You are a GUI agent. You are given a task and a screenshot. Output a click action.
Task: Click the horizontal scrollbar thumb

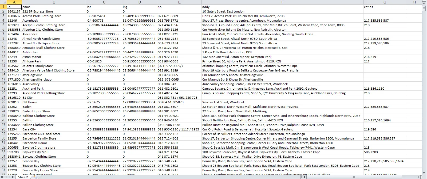[354, 177]
